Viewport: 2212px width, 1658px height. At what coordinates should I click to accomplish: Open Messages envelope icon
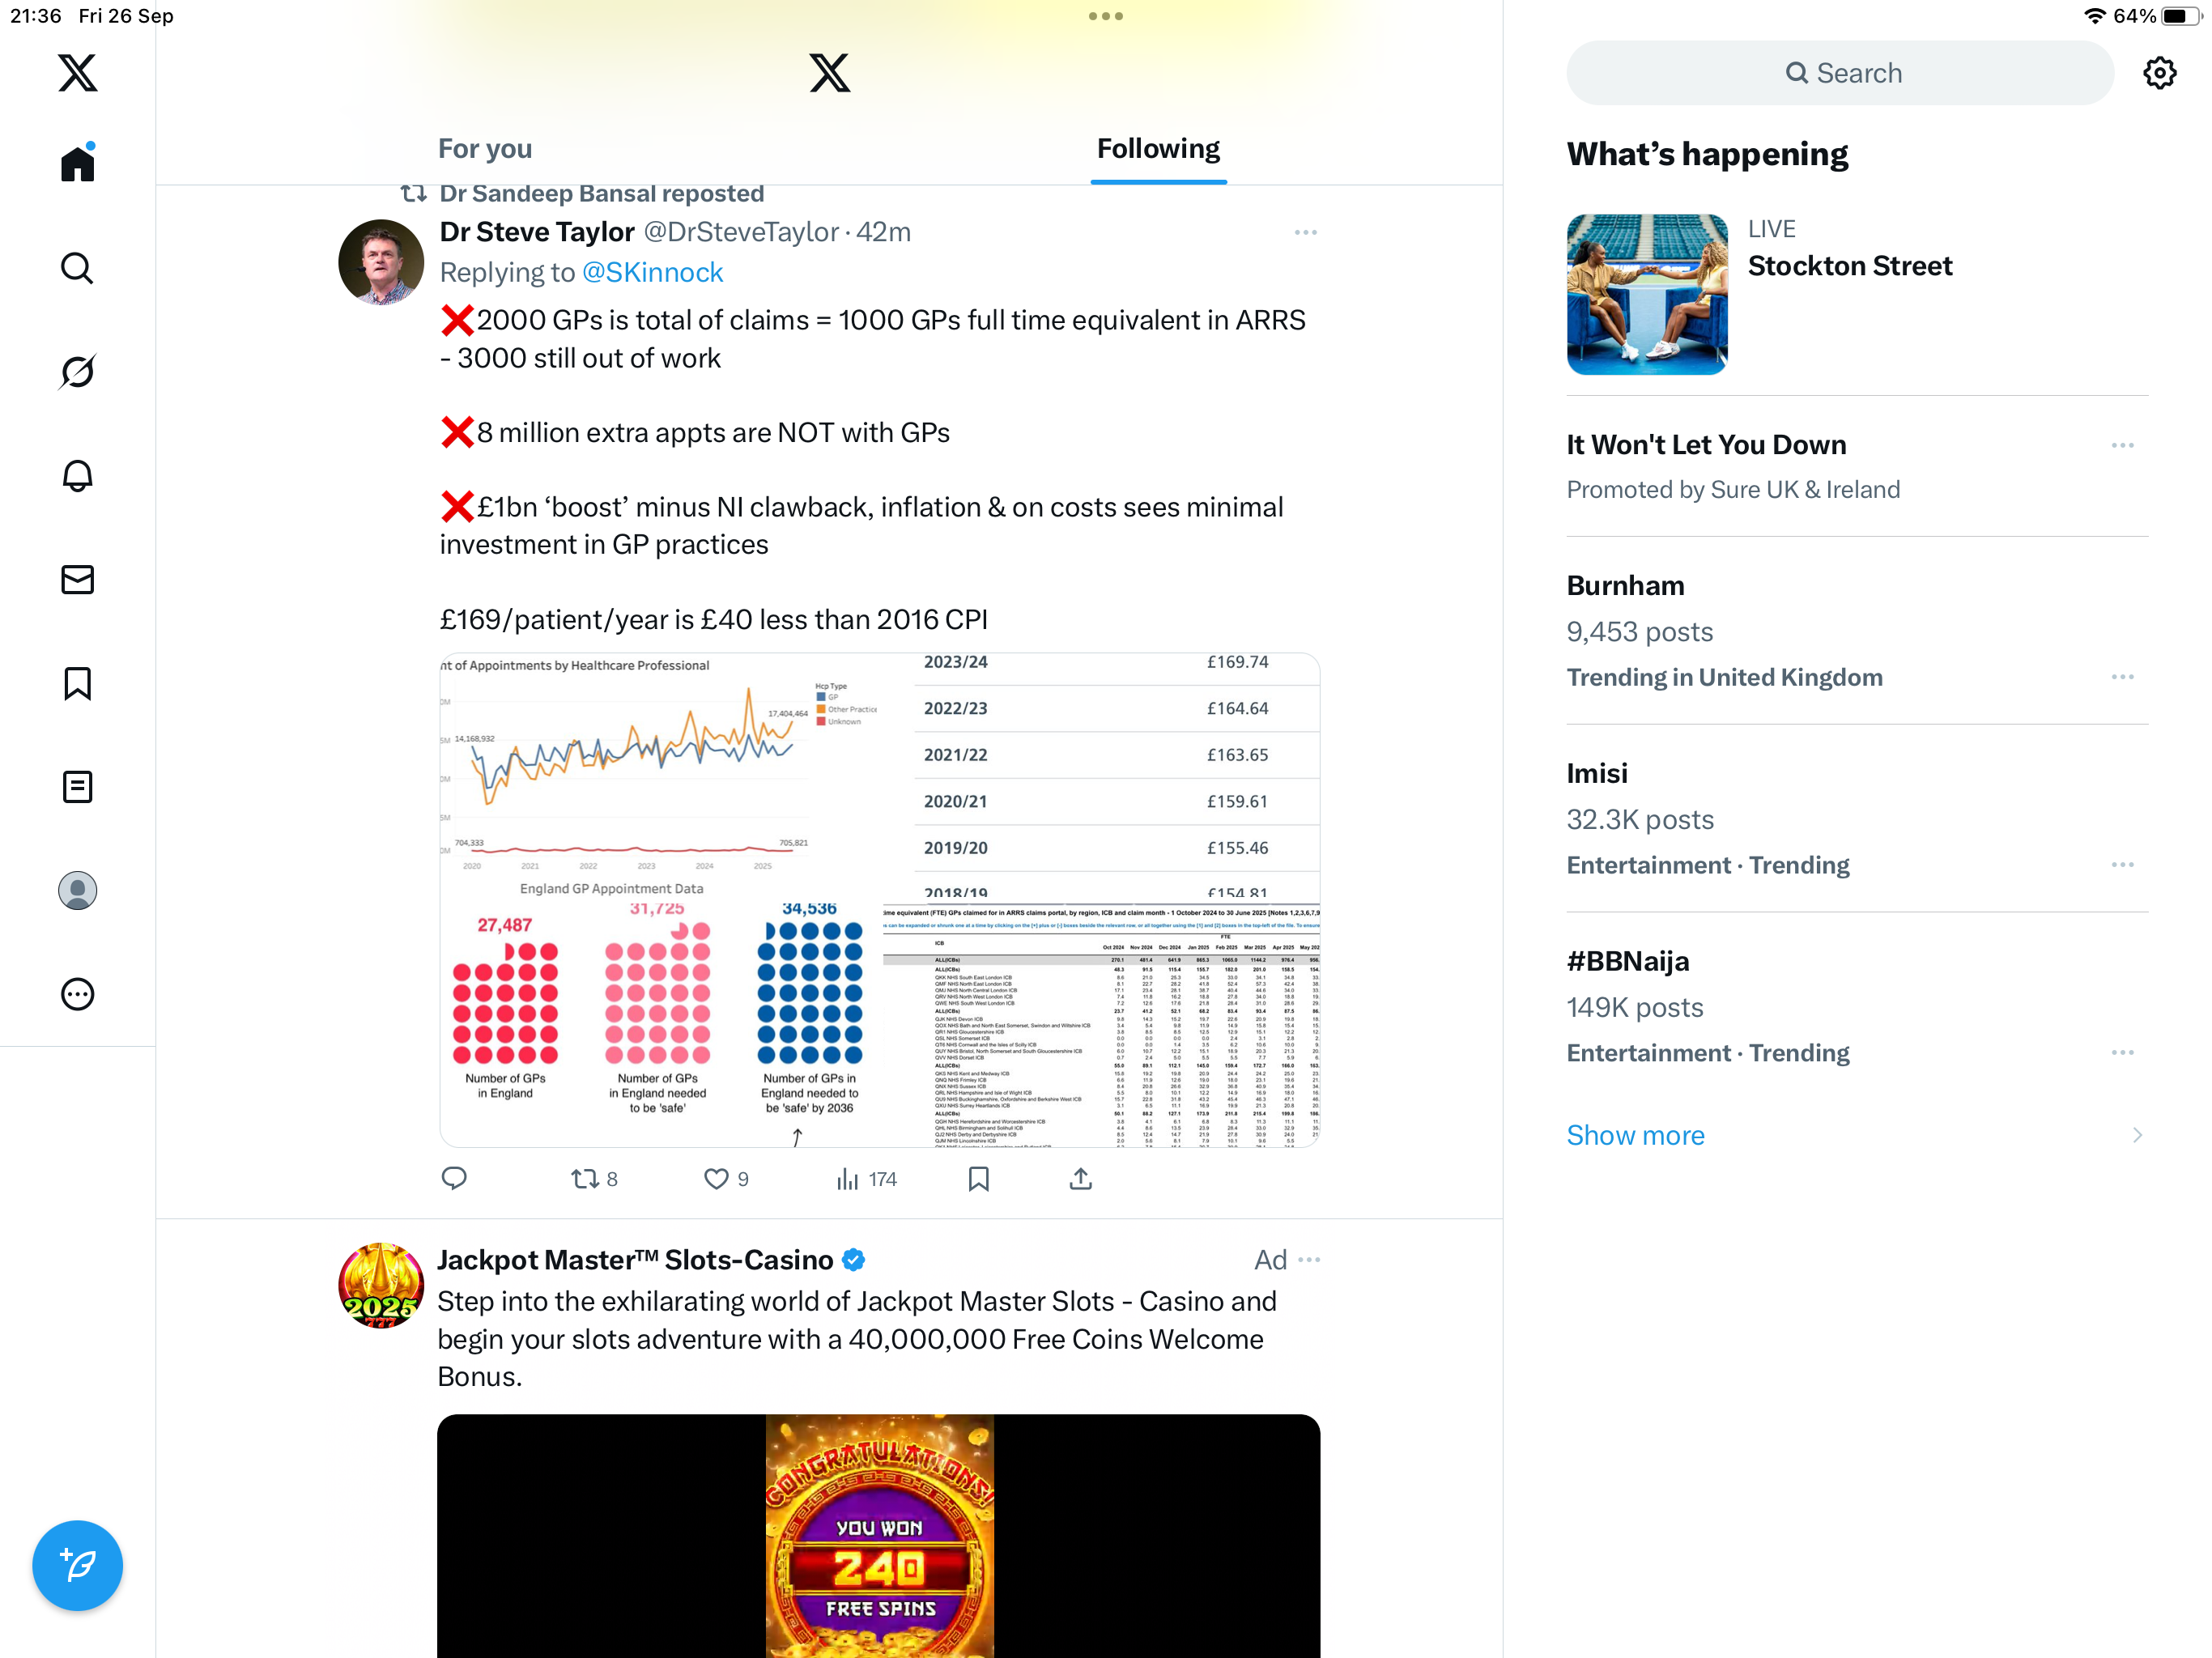(77, 580)
